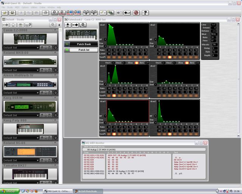This screenshot has width=242, height=194.
Task: Click the red circular panic toolbar icon
Action: [136, 13]
